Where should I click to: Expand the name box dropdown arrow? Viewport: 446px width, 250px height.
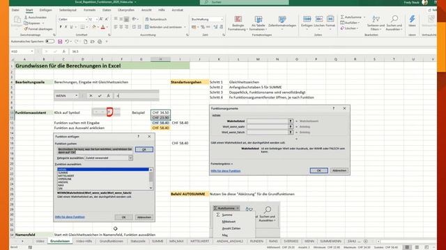click(32, 51)
